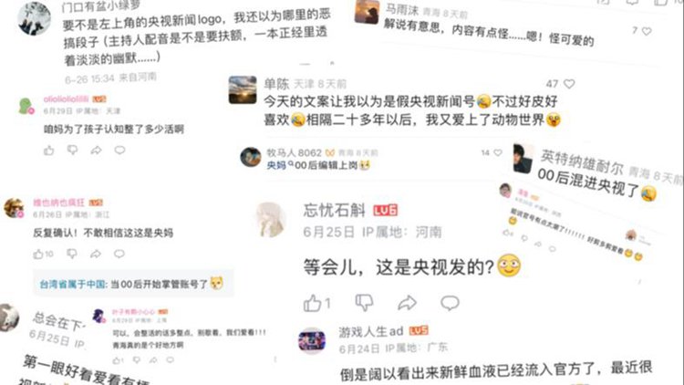Screen dimensions: 684x385
Task: Open 单陈's sunset avatar
Action: point(243,89)
